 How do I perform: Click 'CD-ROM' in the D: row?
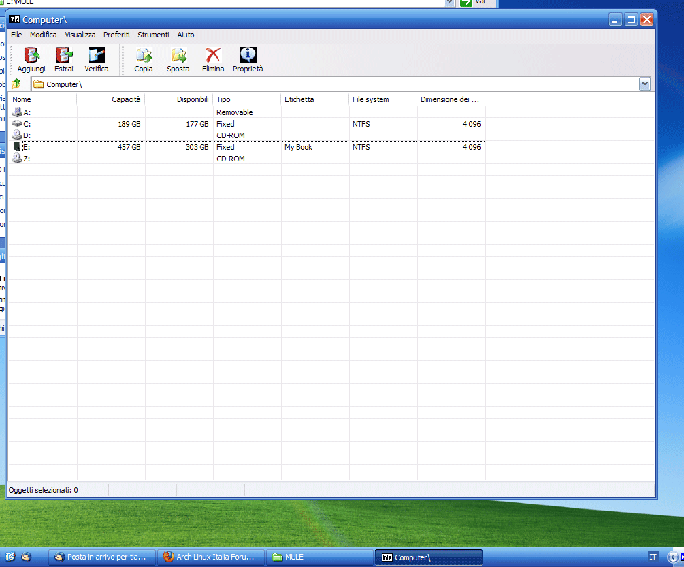point(231,135)
